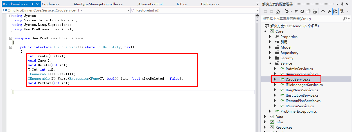Close the ICrudService.cs tab

tap(38, 4)
